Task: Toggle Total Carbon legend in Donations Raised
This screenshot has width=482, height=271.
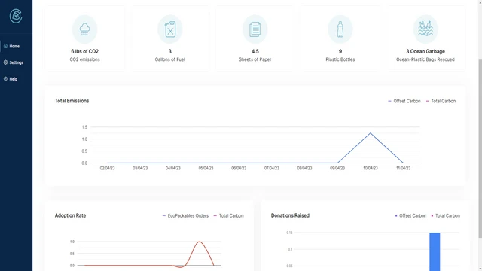Action: point(445,216)
